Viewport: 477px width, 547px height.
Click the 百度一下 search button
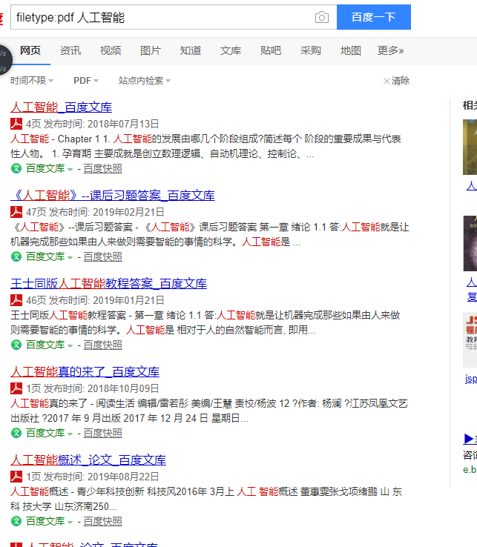(x=374, y=17)
